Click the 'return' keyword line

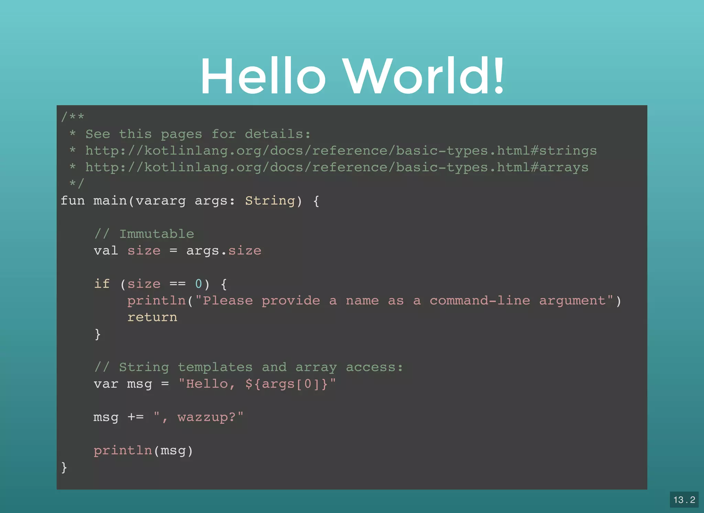152,317
